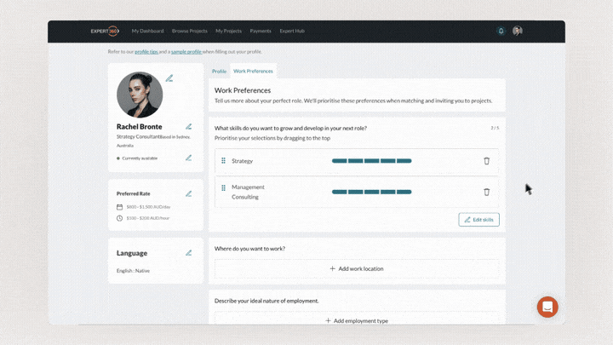Open the profile tips link

pos(146,52)
